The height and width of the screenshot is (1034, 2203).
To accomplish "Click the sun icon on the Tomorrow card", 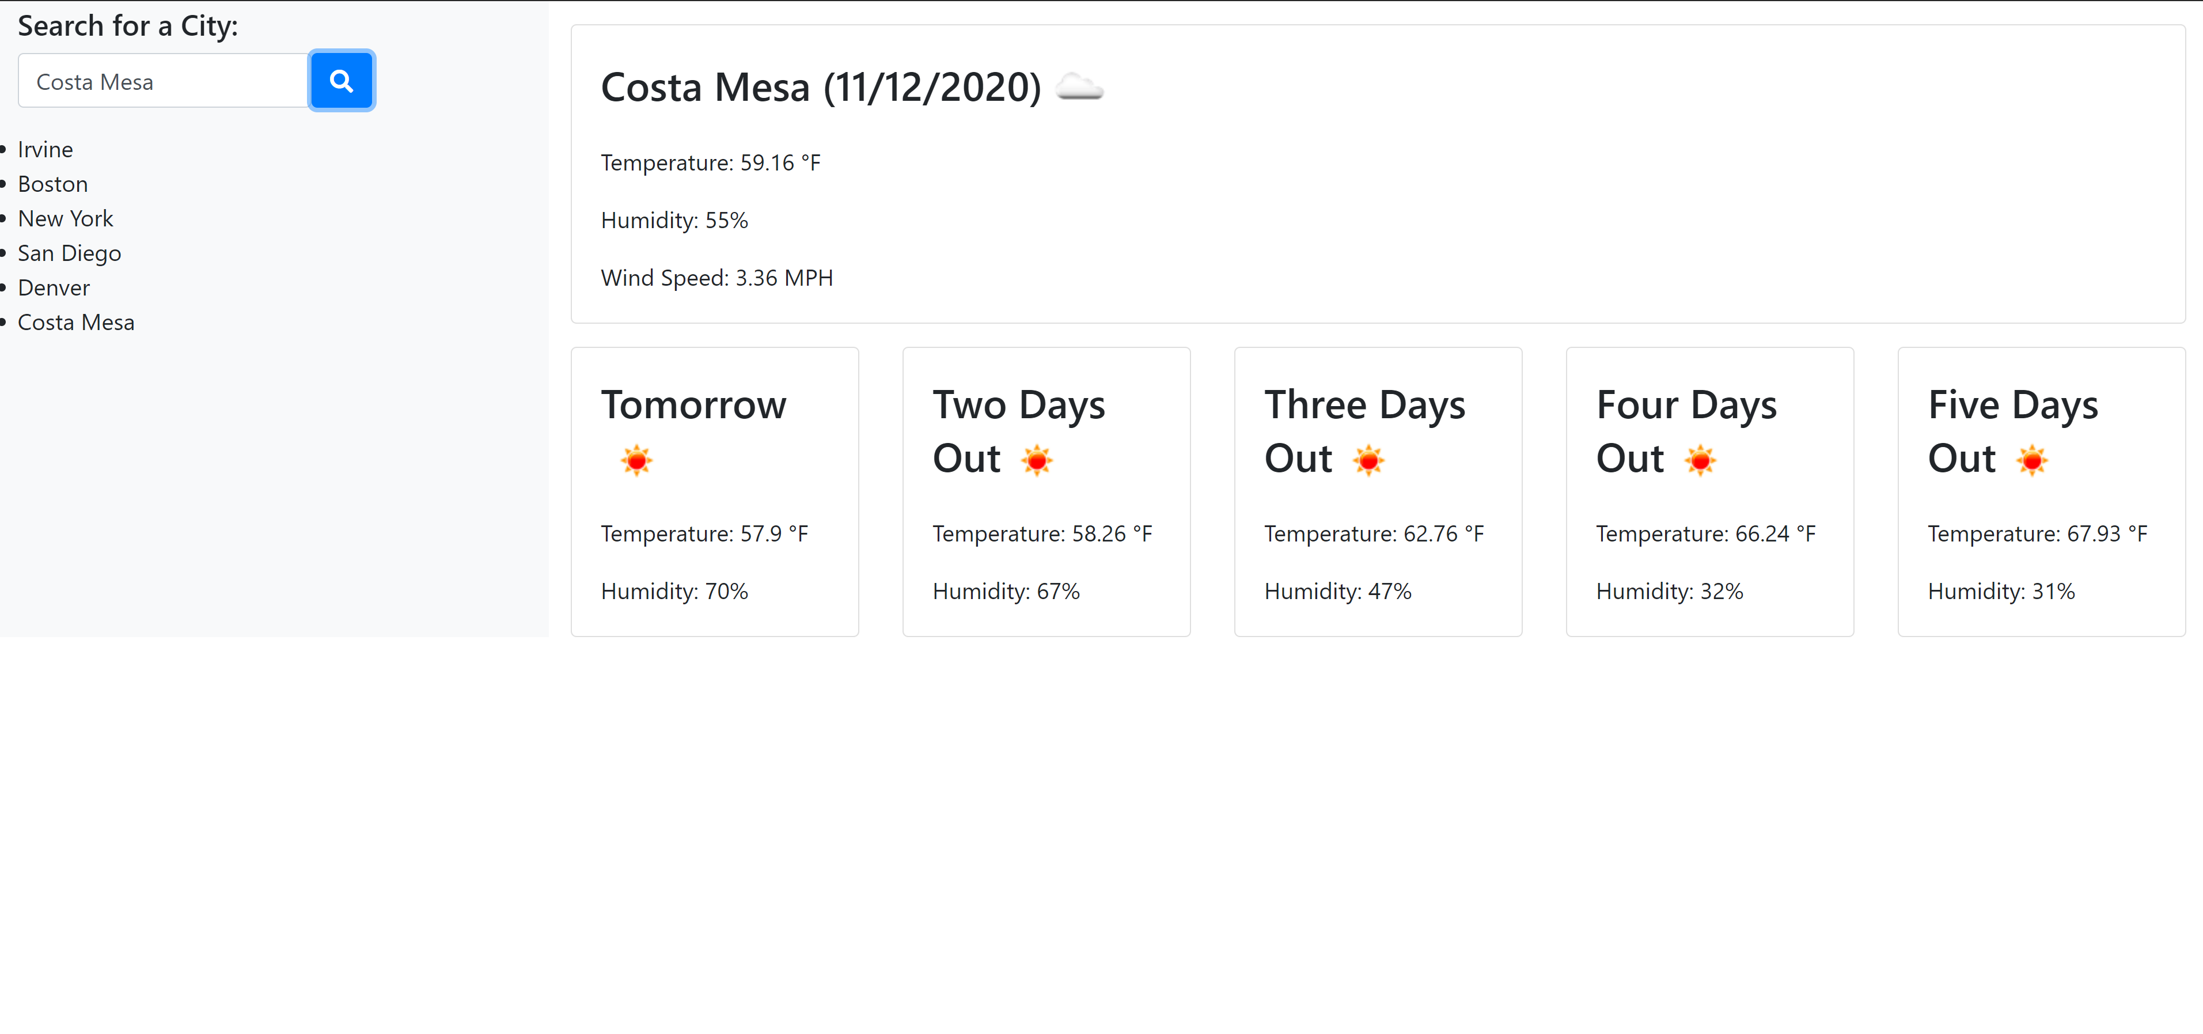I will click(636, 460).
